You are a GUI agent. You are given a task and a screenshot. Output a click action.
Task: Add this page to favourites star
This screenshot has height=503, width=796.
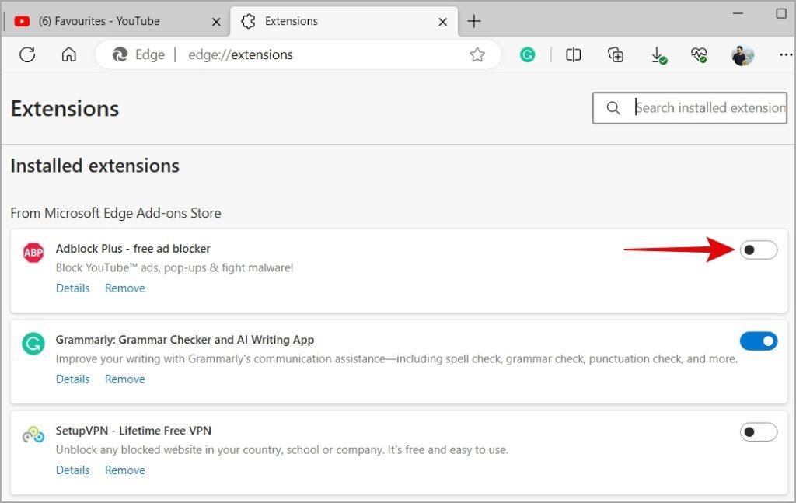click(x=477, y=54)
